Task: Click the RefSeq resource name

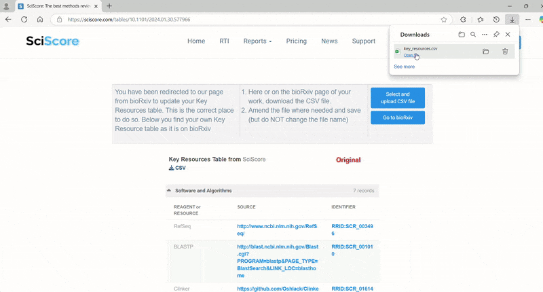Action: 182,226
